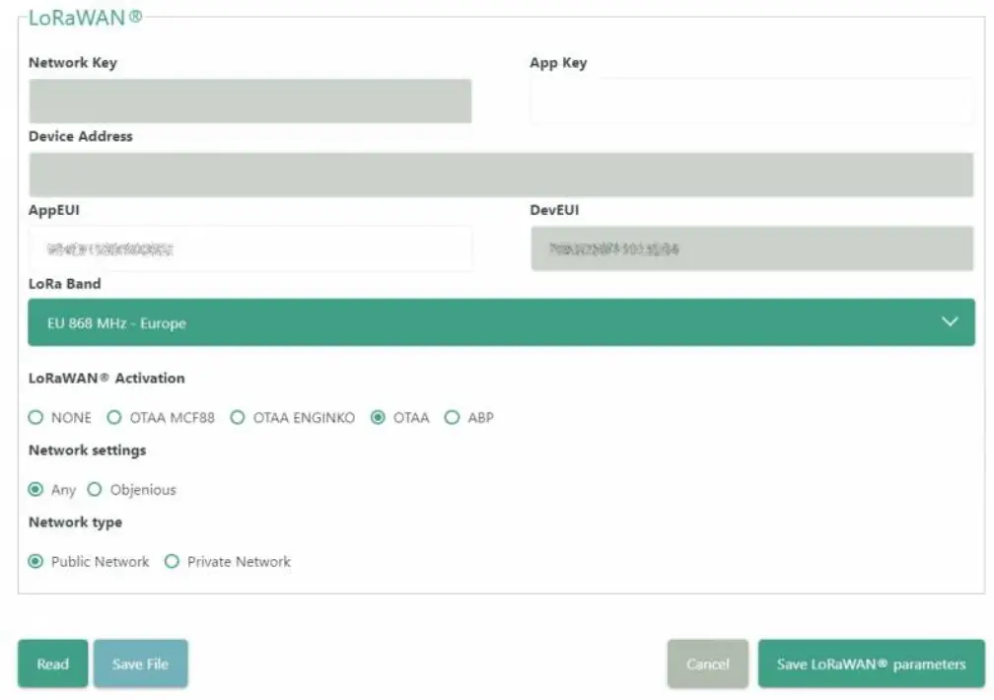994x700 pixels.
Task: Save the LoRaWAN parameters
Action: pyautogui.click(x=872, y=664)
